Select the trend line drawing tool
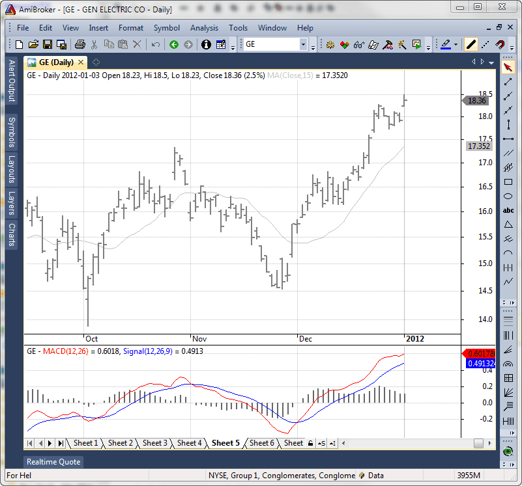The width and height of the screenshot is (522, 486). click(x=508, y=81)
